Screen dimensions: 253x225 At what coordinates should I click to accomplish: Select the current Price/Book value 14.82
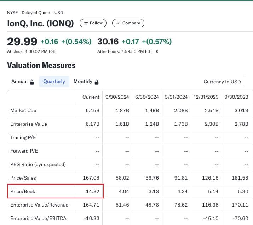[x=92, y=191]
